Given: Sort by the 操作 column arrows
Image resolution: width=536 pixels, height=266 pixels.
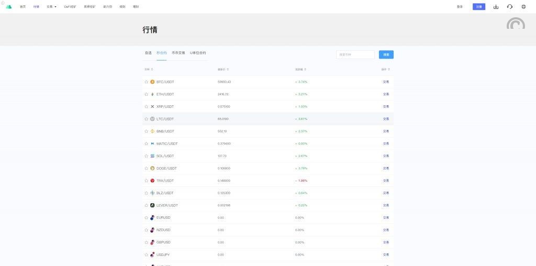Looking at the screenshot, I should 389,70.
